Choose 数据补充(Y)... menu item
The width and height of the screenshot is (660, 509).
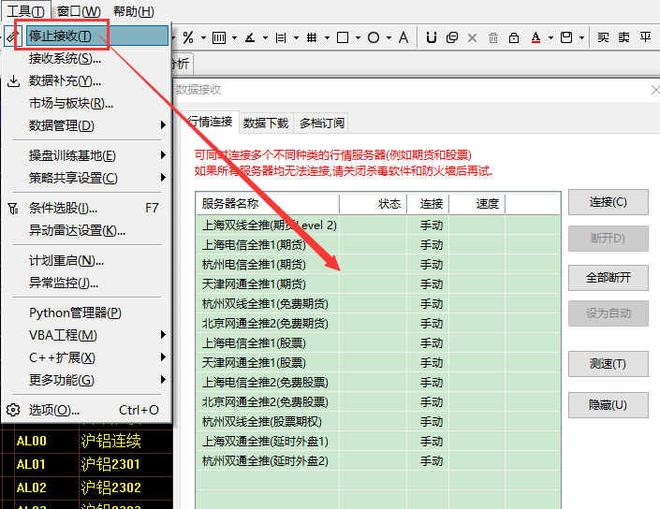[86, 80]
